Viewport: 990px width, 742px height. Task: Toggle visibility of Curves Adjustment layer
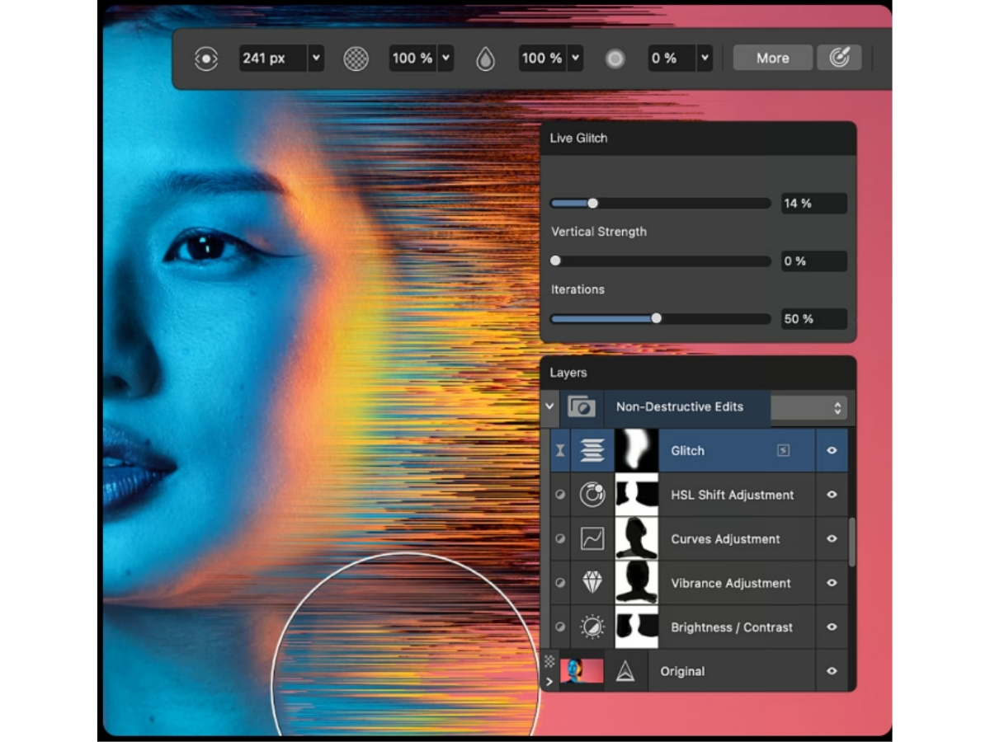click(x=832, y=539)
